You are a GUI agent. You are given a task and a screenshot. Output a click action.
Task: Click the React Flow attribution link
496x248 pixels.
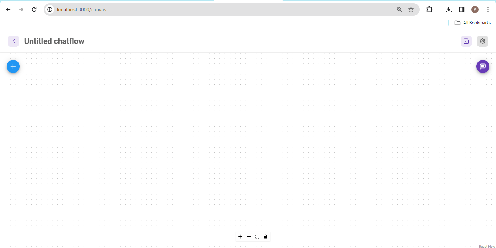[487, 247]
